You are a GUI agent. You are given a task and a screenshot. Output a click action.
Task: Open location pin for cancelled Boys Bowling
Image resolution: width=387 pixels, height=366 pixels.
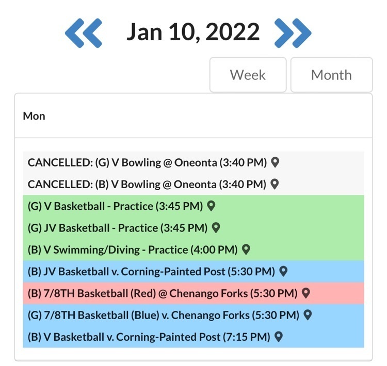tap(275, 184)
